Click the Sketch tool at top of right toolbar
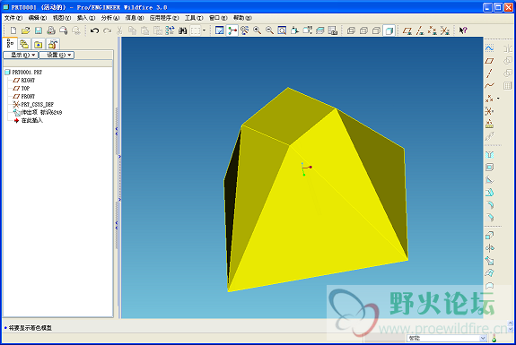Viewport: 516px width, 345px height. click(x=489, y=48)
